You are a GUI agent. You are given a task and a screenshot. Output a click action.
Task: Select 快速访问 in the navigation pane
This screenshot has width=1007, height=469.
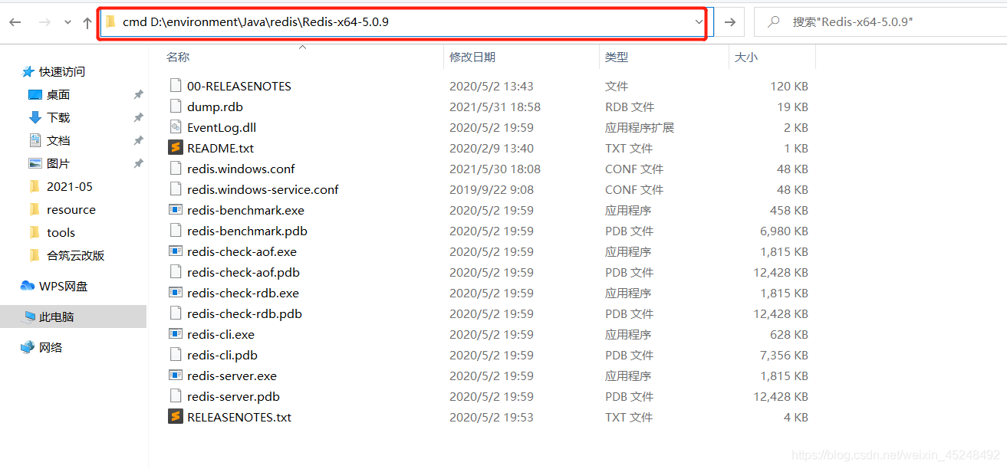point(62,71)
